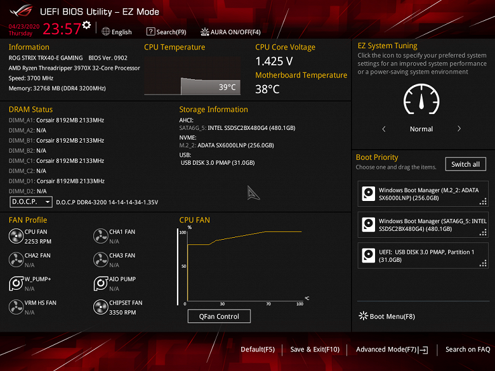The image size is (495, 371).
Task: Click the Boot Menu star icon
Action: 363,316
